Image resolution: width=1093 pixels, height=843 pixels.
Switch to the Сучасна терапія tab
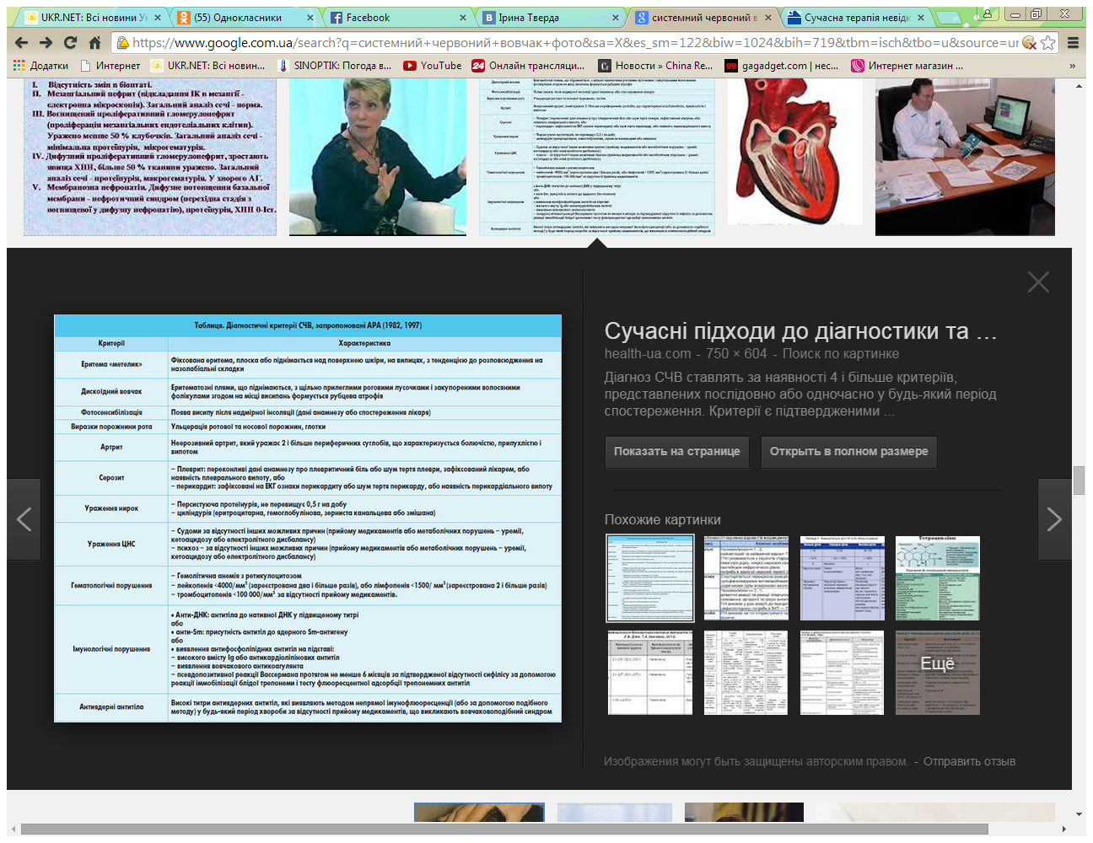point(857,18)
